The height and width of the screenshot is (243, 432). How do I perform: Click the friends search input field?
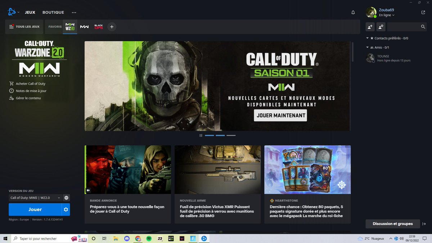pos(404,27)
